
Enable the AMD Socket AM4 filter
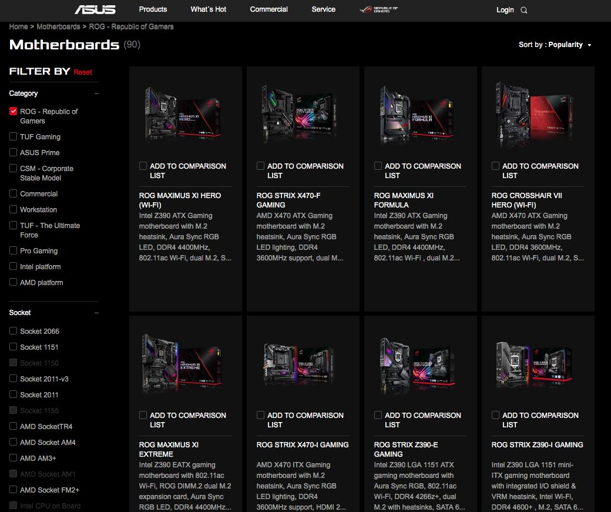coord(14,442)
